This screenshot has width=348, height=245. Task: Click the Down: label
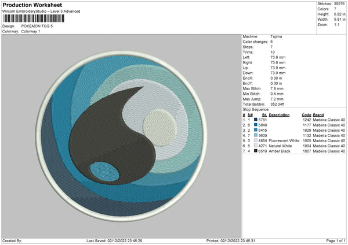(247, 73)
